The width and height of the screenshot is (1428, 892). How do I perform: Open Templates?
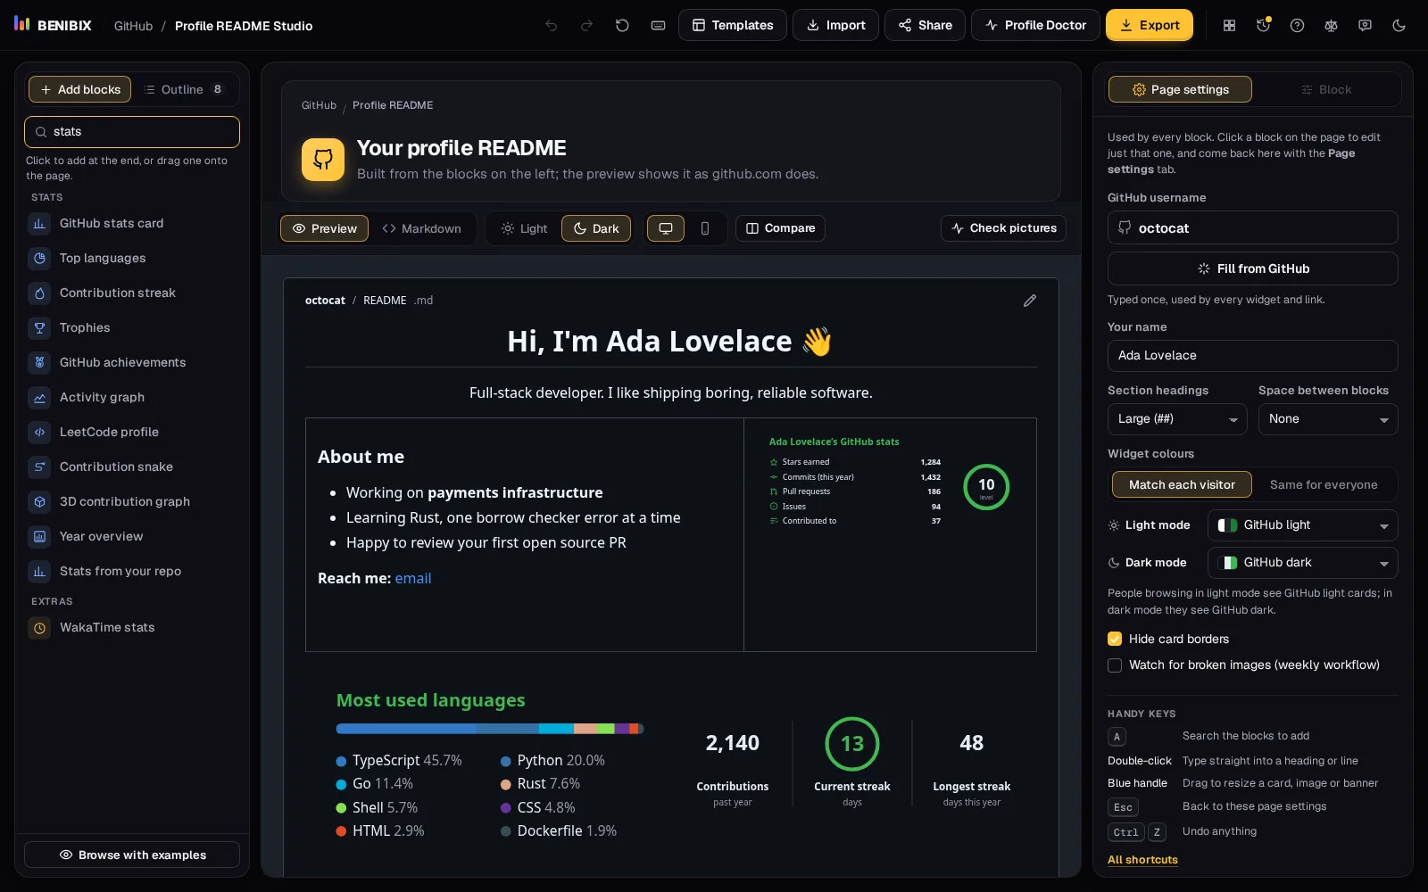(733, 25)
